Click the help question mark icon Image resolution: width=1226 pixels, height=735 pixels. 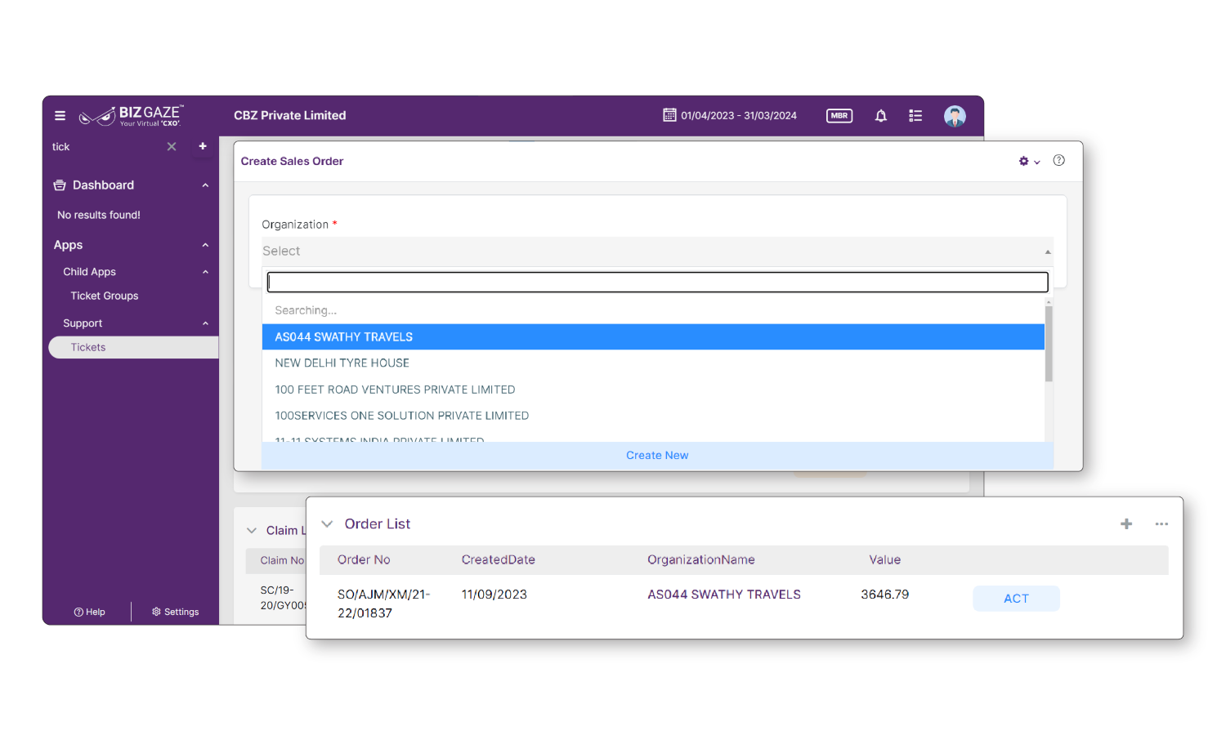(1058, 161)
